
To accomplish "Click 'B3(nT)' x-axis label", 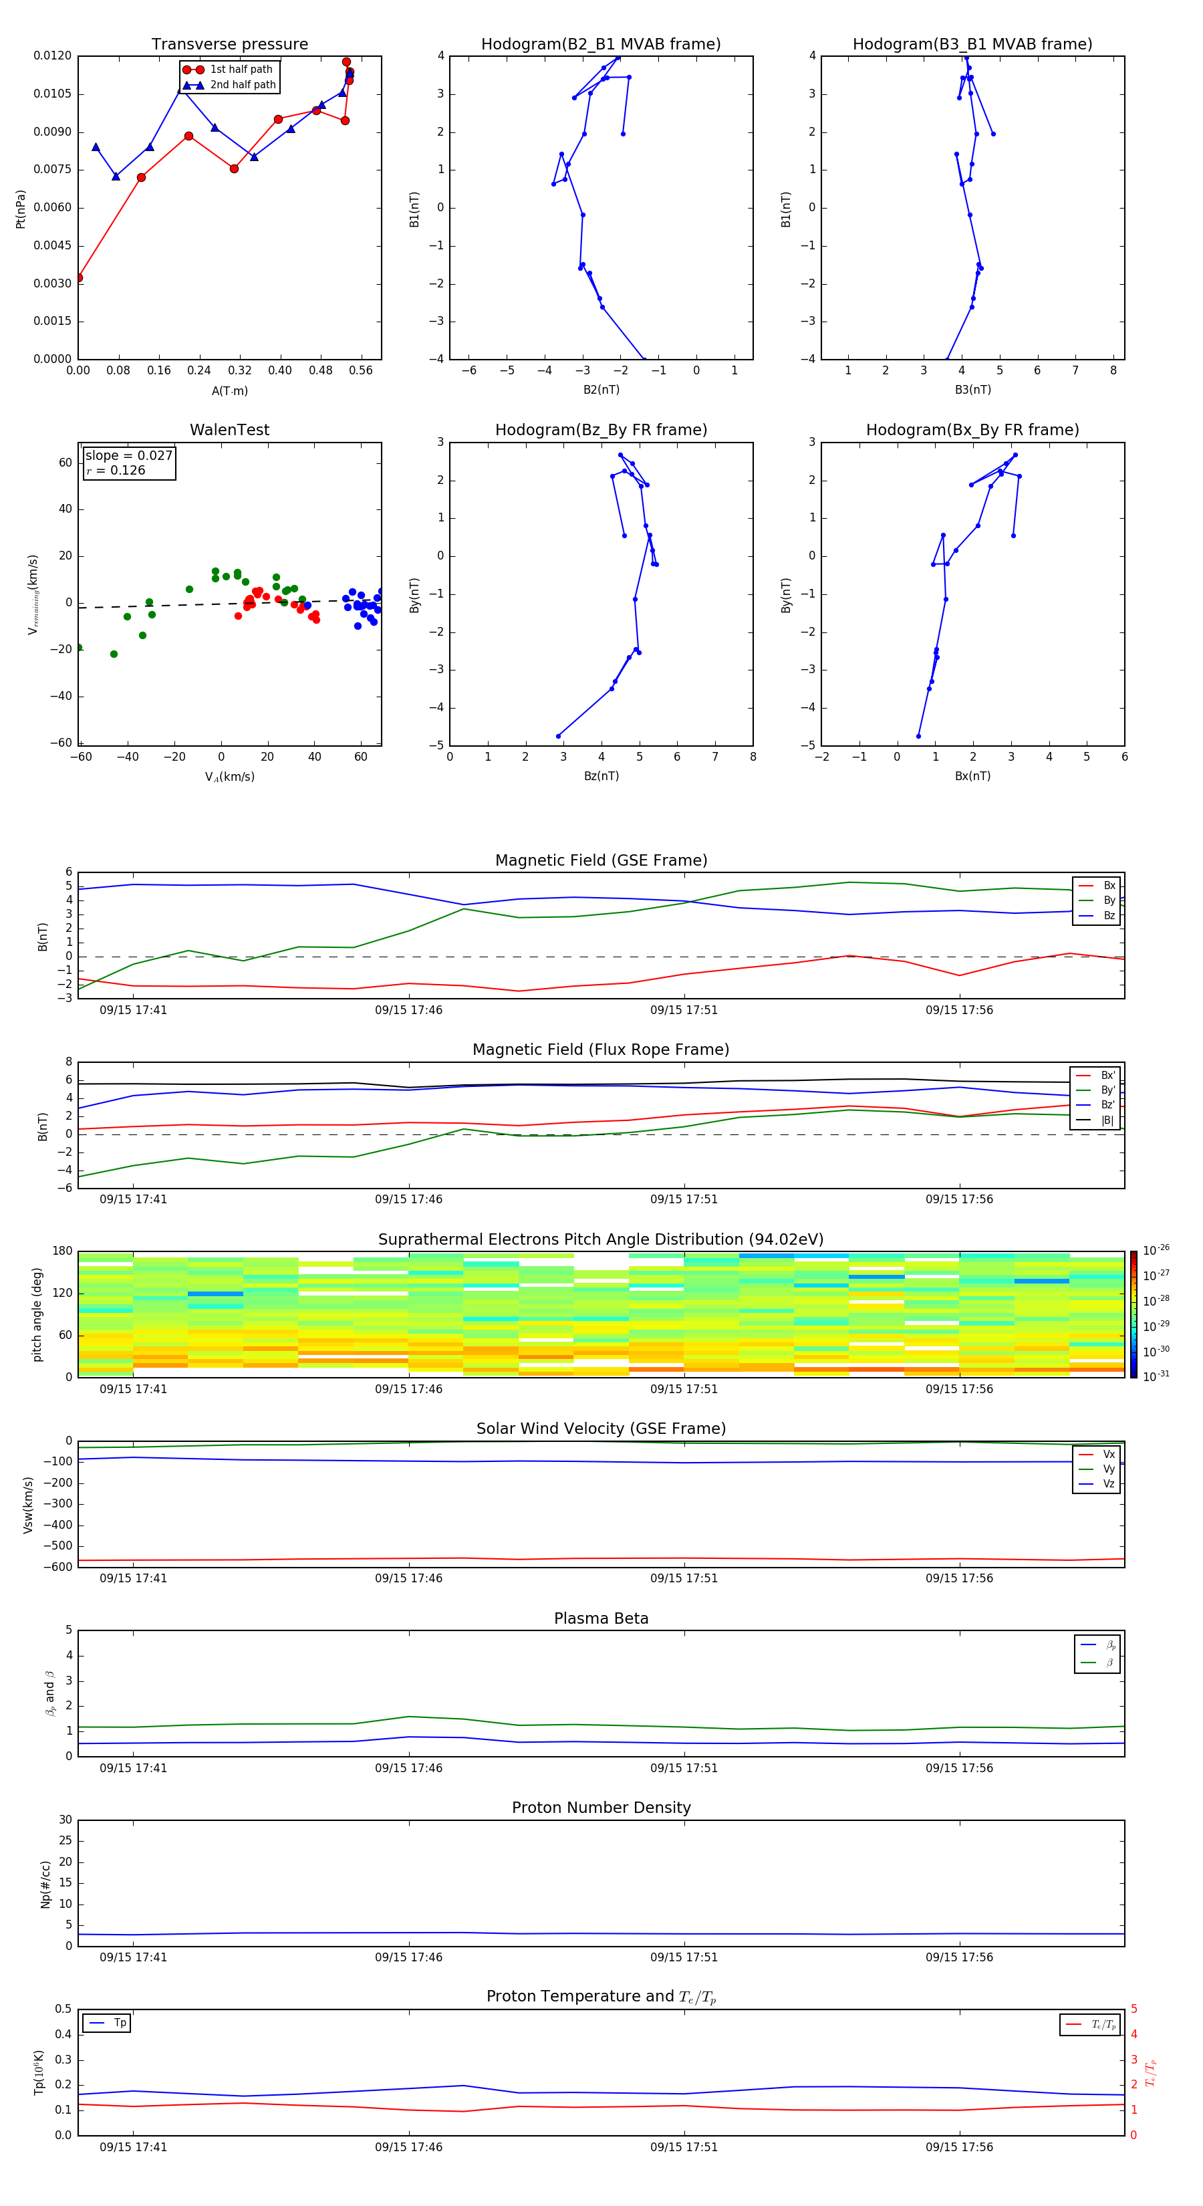I will click(972, 390).
